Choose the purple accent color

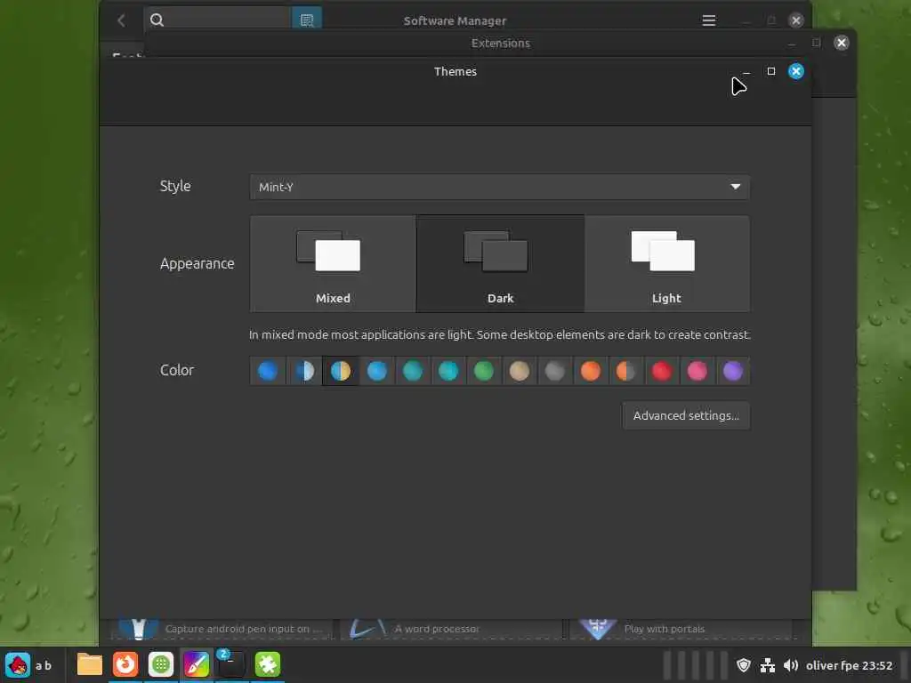tap(733, 371)
